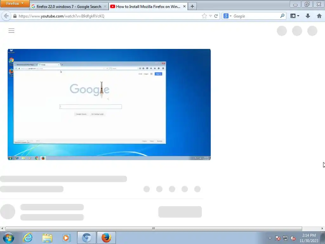Choose the search engine via Google icon dropdown
The width and height of the screenshot is (325, 244).
[x=227, y=16]
